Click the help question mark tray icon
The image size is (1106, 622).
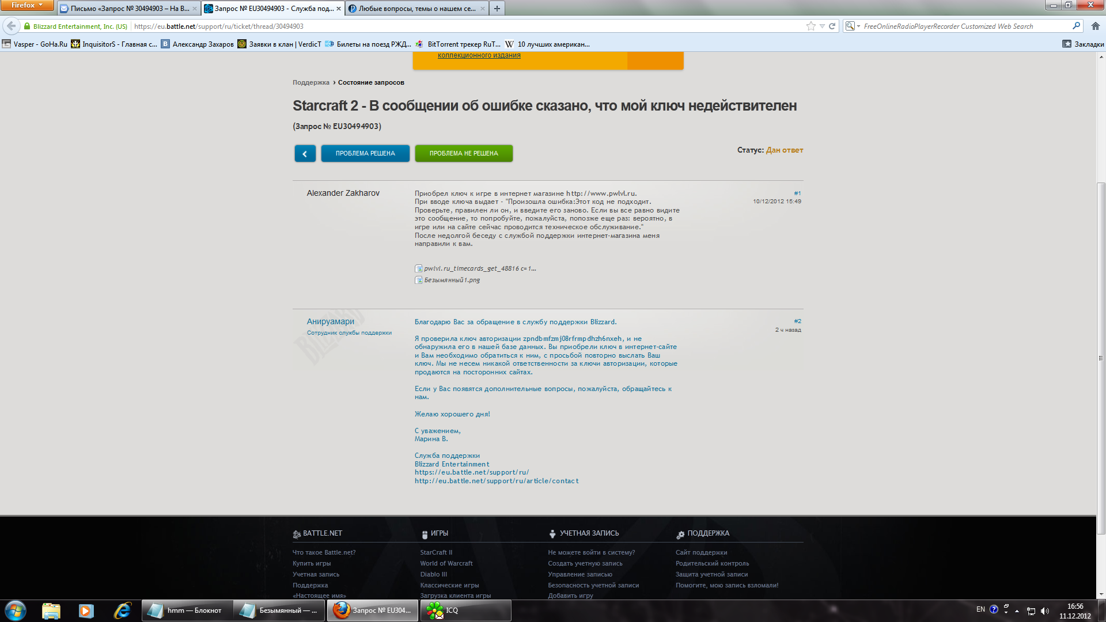point(994,609)
